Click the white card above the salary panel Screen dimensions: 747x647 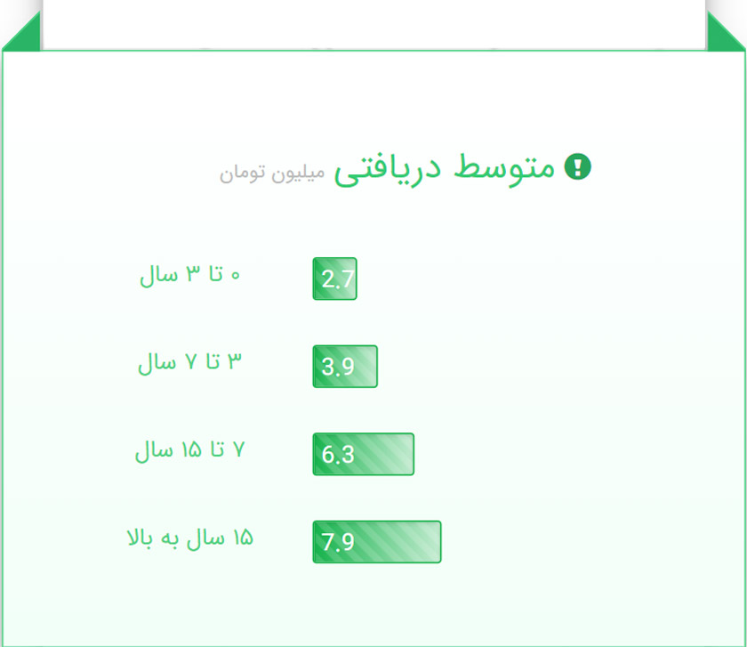pos(373,22)
